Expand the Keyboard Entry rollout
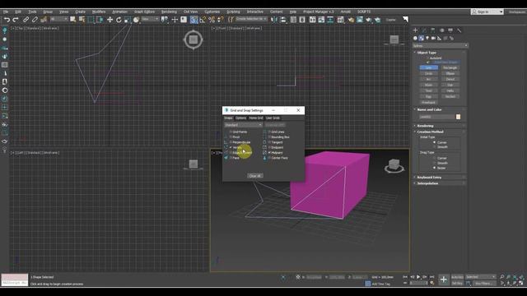Viewport: 527px width, 296px height. tap(429, 178)
